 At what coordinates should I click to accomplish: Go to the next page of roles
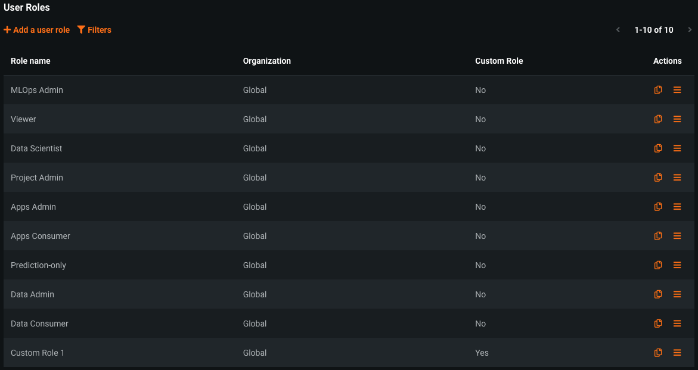pyautogui.click(x=690, y=30)
